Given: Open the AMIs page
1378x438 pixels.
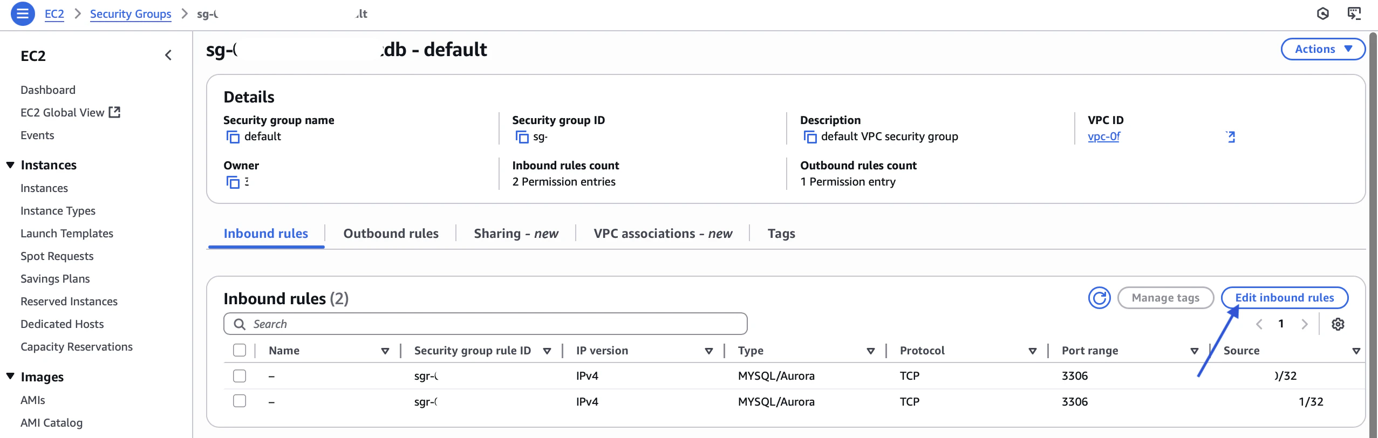Looking at the screenshot, I should [x=33, y=400].
